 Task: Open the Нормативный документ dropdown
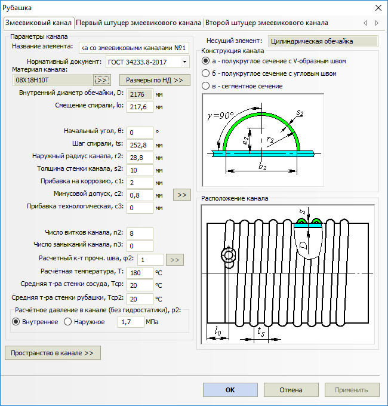tap(184, 62)
